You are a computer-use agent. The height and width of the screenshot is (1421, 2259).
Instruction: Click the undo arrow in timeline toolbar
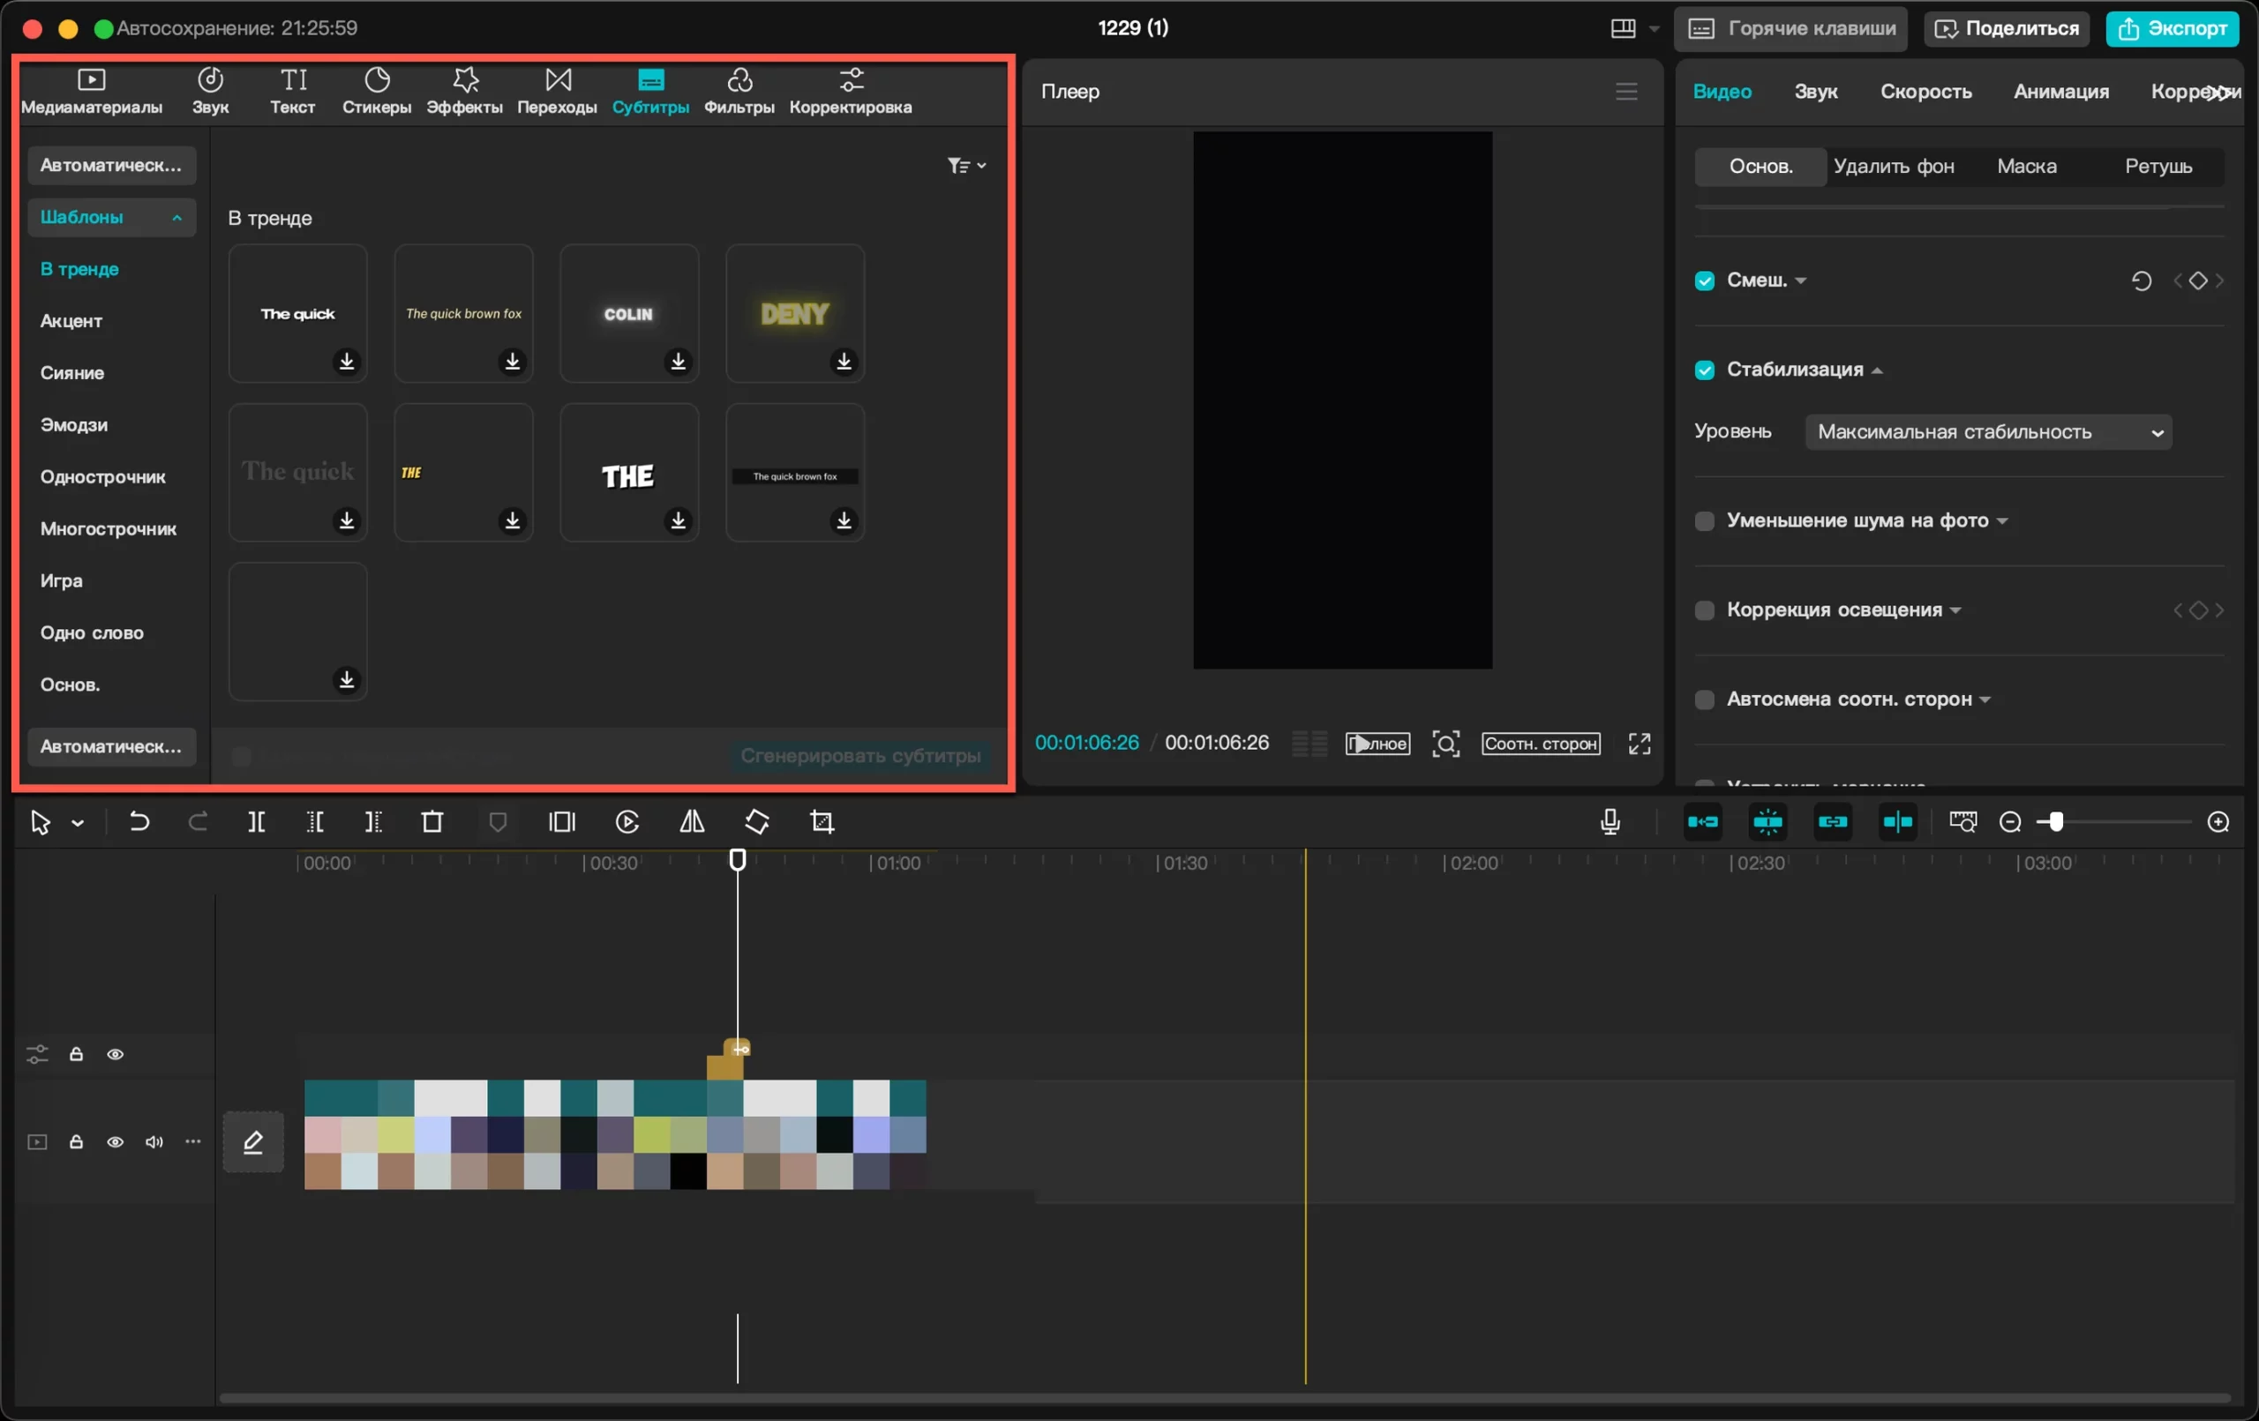point(139,823)
